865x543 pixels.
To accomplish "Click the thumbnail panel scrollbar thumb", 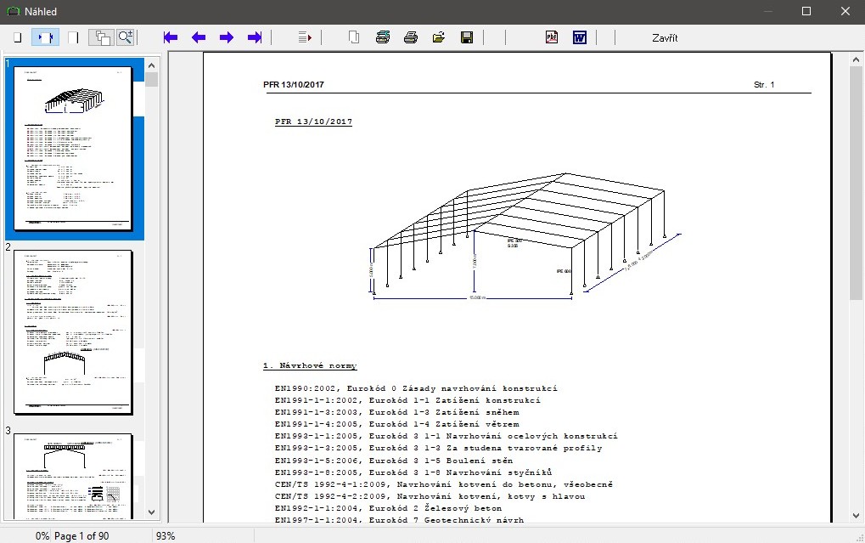I will point(152,80).
